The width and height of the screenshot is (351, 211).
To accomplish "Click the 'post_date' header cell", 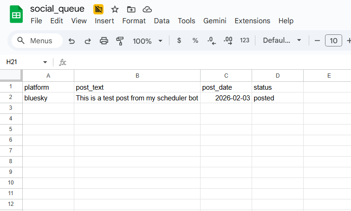I will (226, 87).
